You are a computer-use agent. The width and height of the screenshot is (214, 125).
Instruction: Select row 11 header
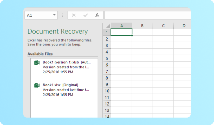[x=107, y=97]
